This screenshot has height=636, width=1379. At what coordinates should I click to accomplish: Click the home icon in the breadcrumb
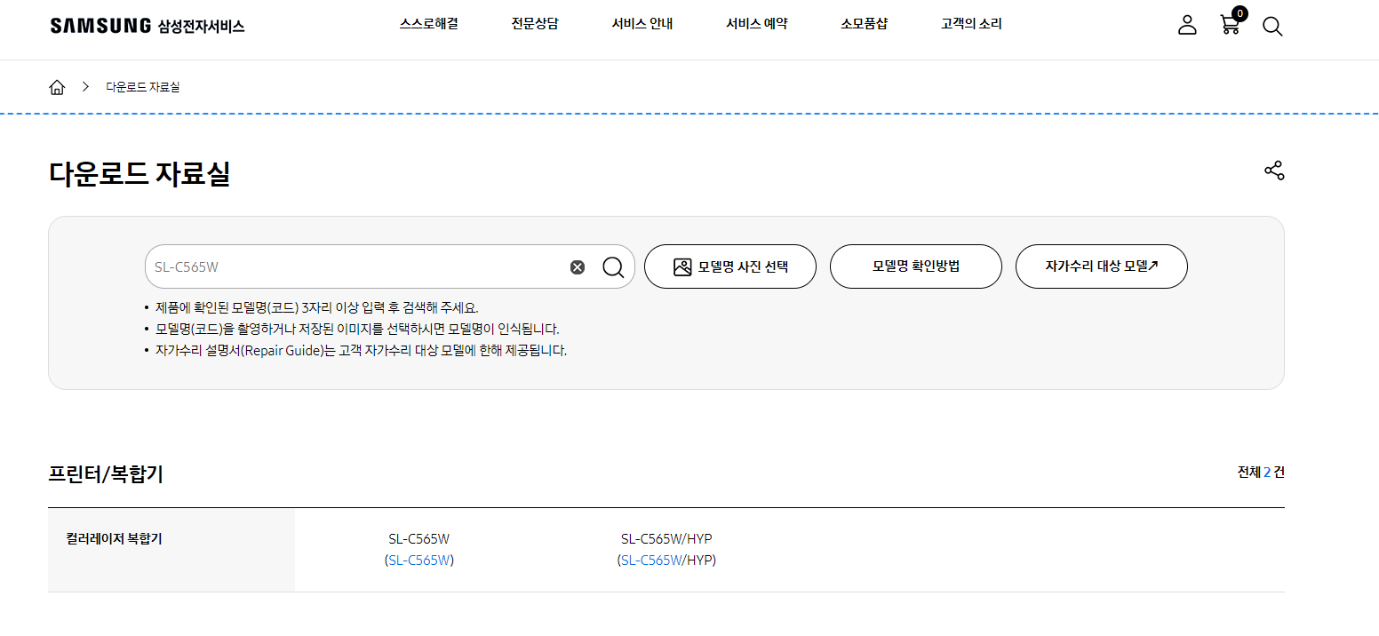coord(57,86)
